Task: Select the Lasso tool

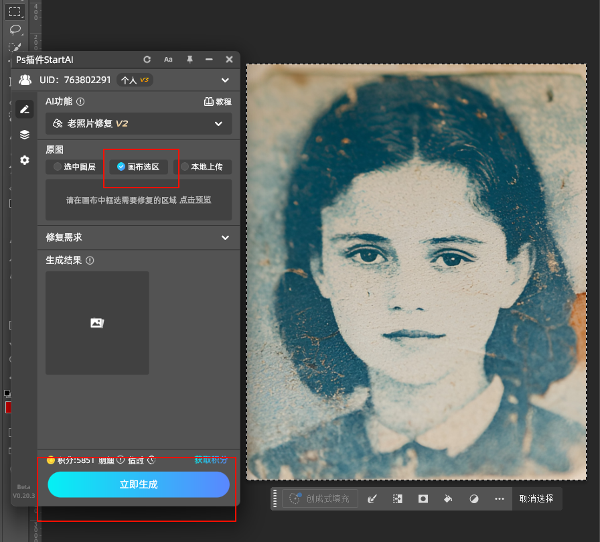Action: pos(15,29)
